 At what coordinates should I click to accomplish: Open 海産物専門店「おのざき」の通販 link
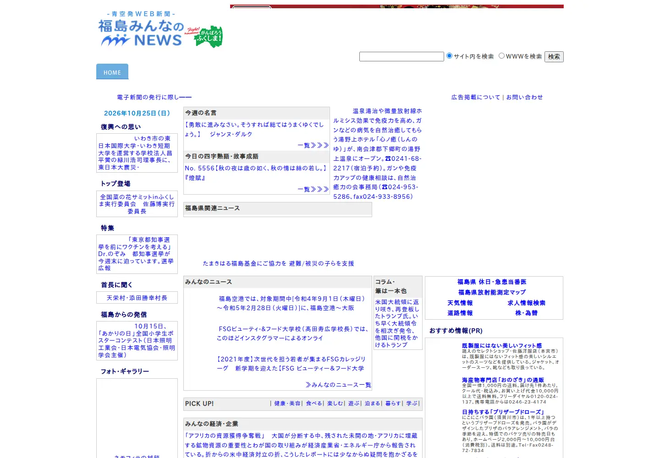coord(503,380)
